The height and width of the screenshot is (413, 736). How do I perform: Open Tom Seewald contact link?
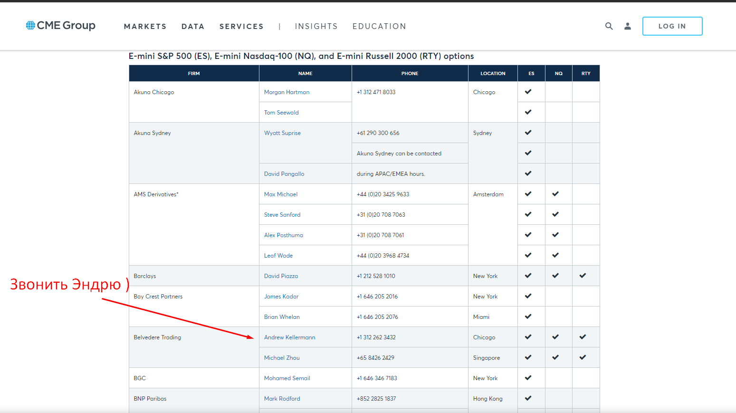click(281, 113)
